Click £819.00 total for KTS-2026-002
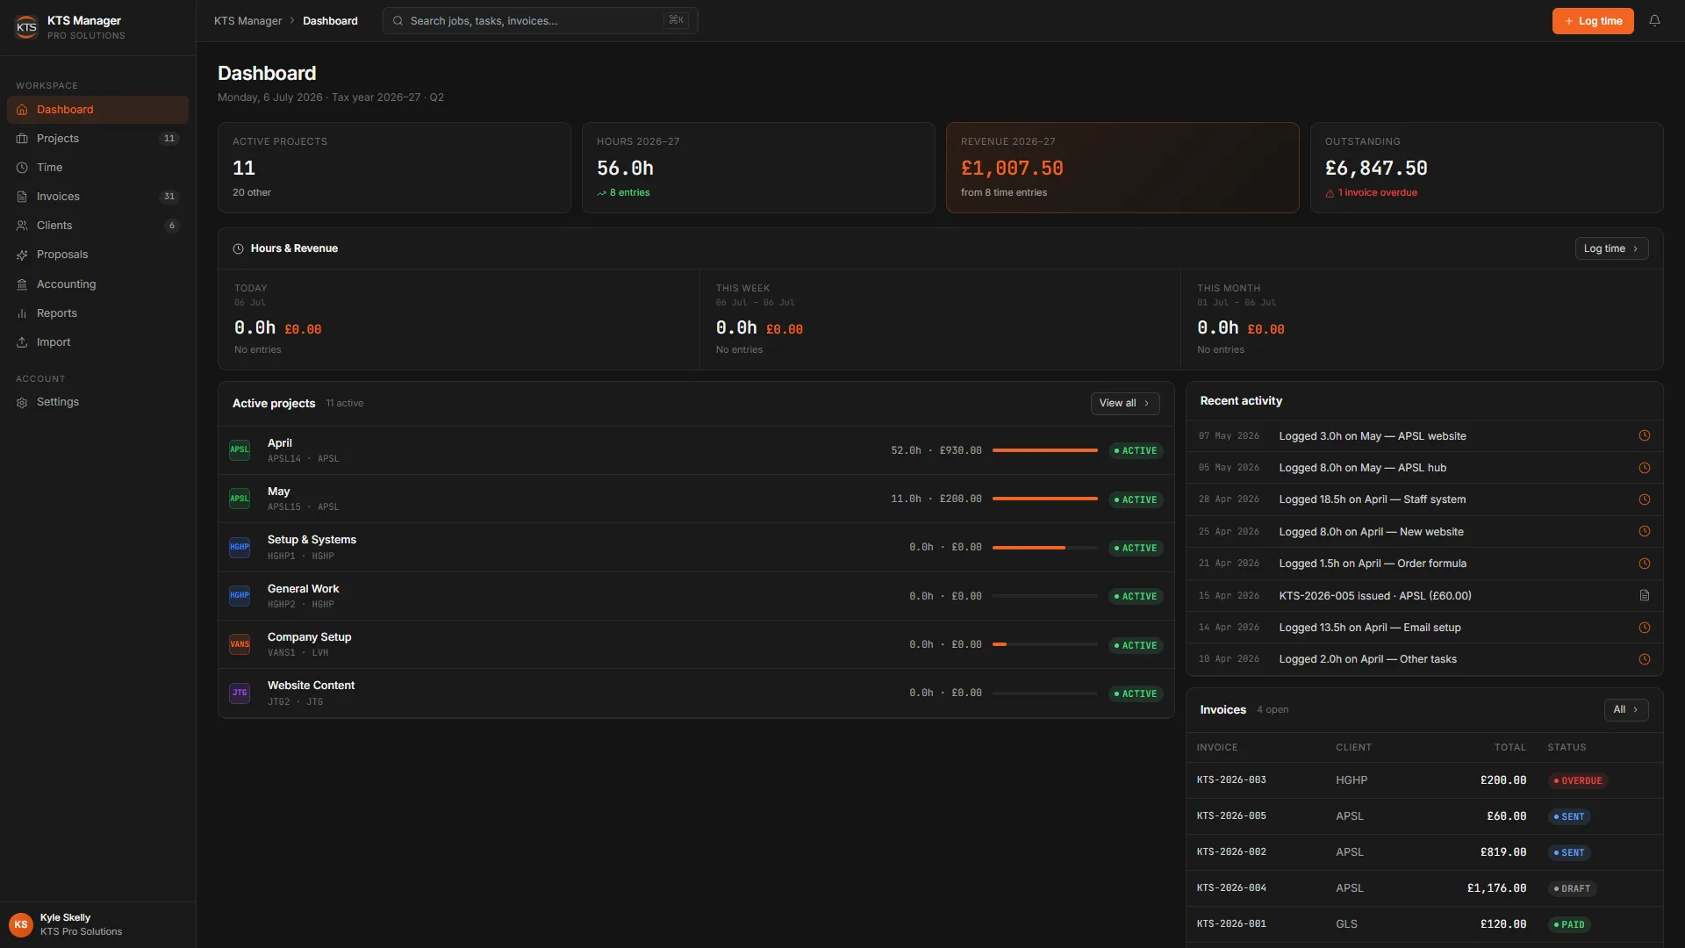 coord(1503,852)
